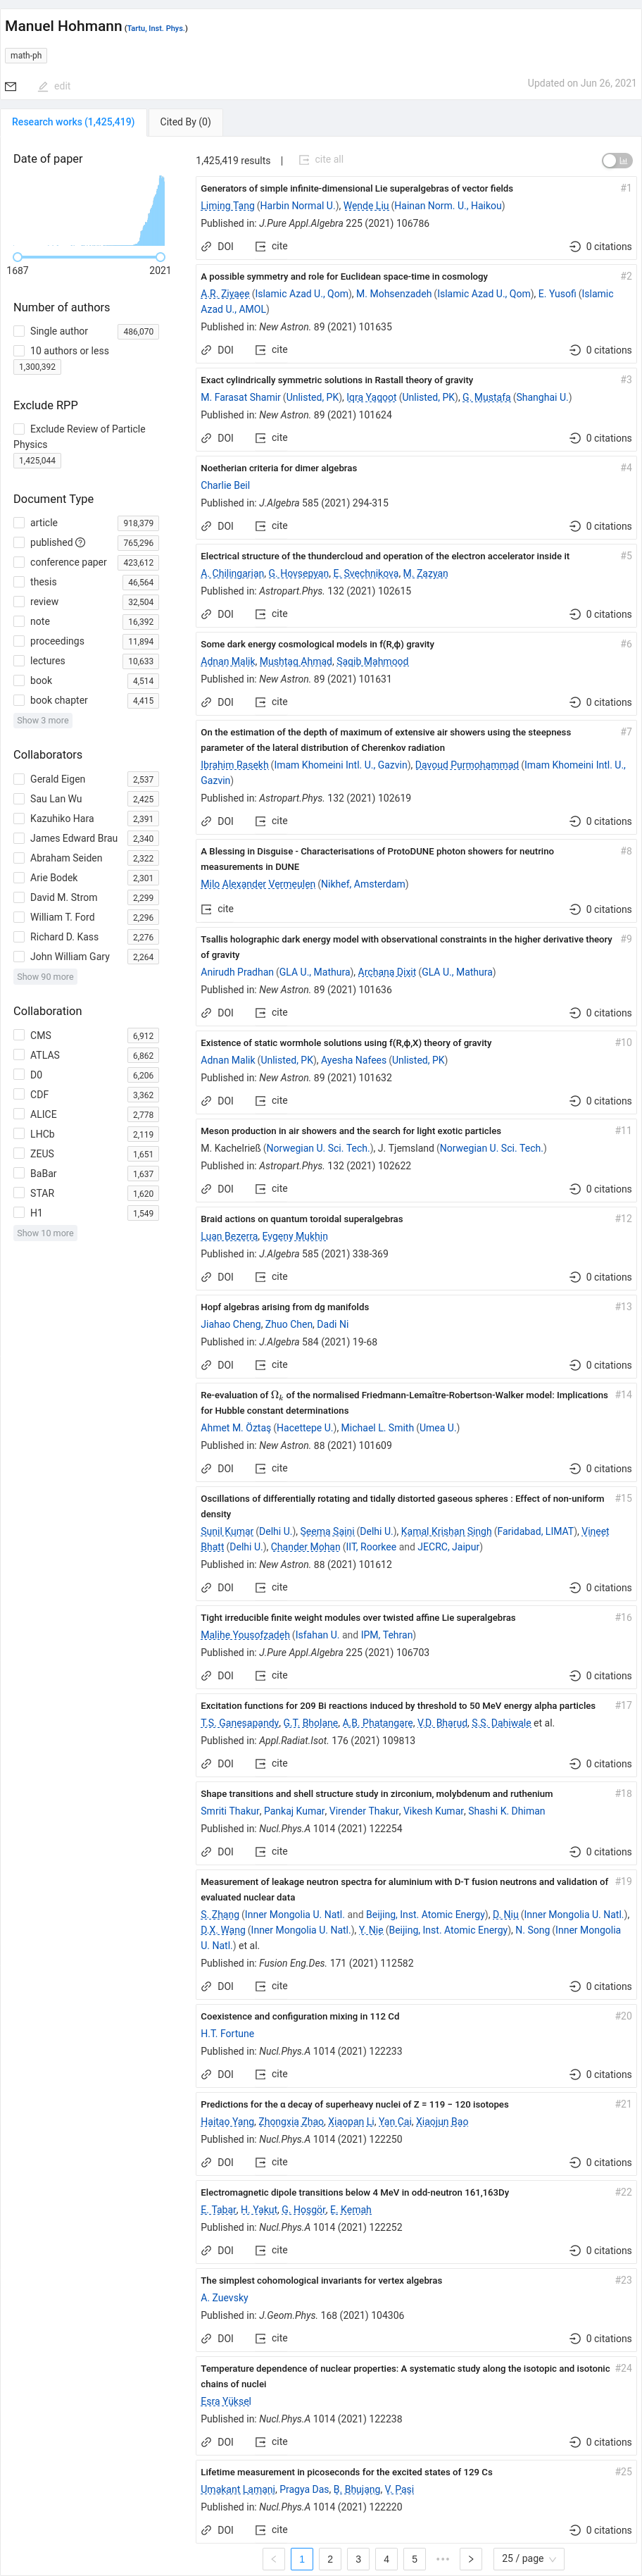This screenshot has width=642, height=2576.
Task: Click the envelope email icon under author name
Action: tap(11, 87)
